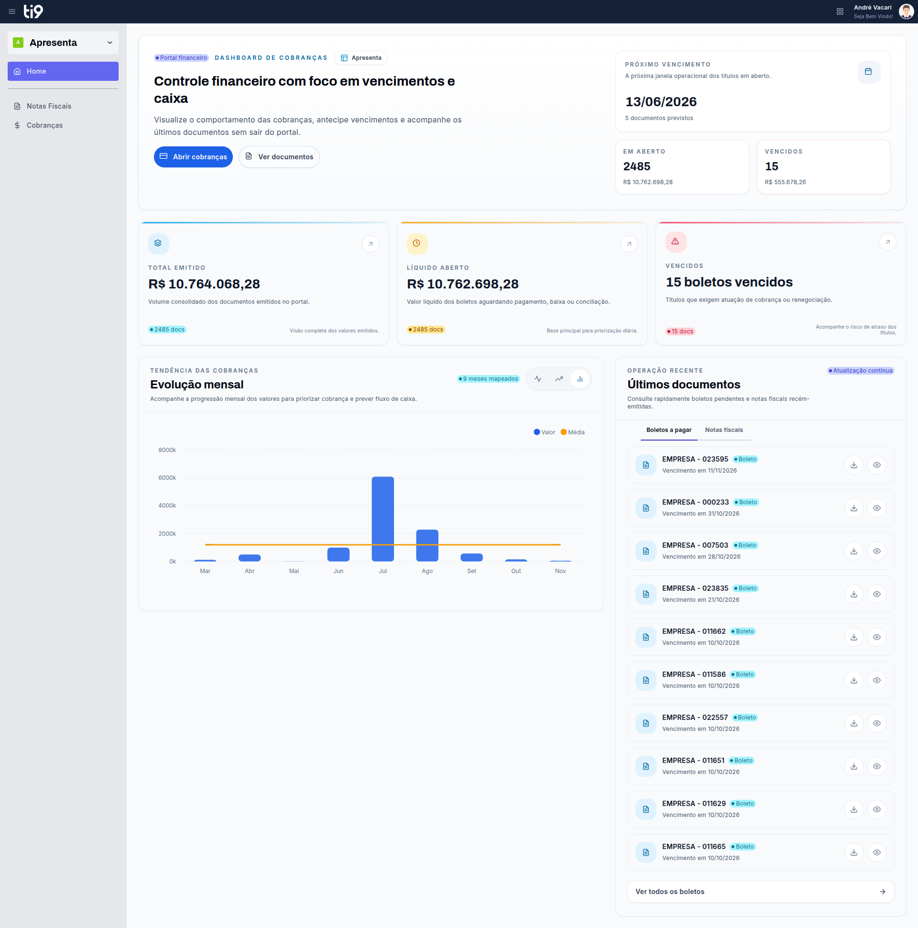918x928 pixels.
Task: Open arrow icon on Líquido Aberto card
Action: point(629,244)
